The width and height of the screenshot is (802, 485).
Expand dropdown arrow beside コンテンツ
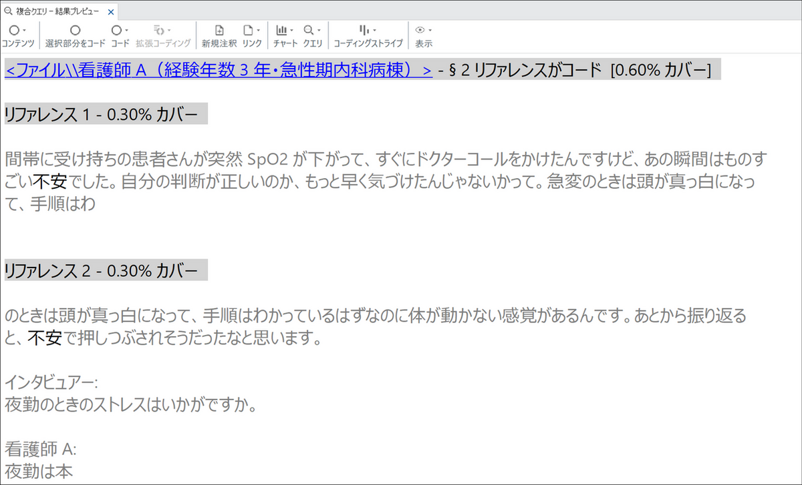pyautogui.click(x=25, y=31)
